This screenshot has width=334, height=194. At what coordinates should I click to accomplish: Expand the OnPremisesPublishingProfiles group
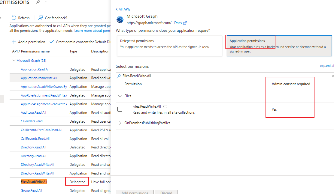[x=120, y=123]
